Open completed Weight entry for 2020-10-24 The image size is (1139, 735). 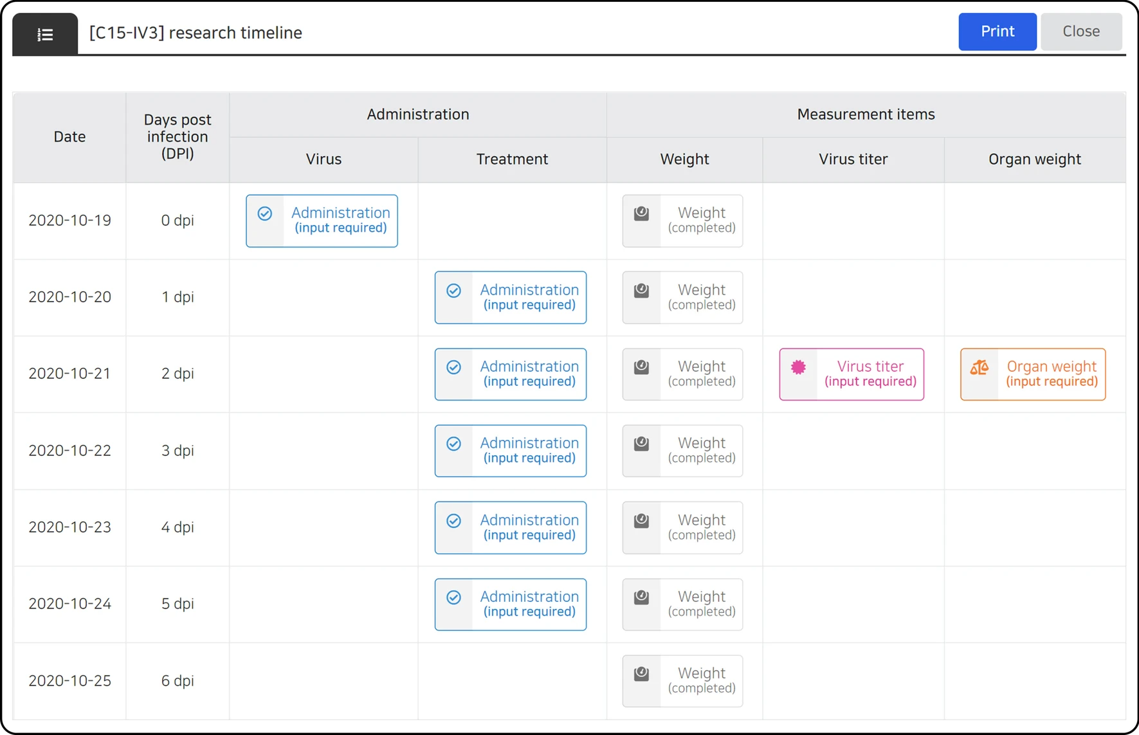click(682, 604)
